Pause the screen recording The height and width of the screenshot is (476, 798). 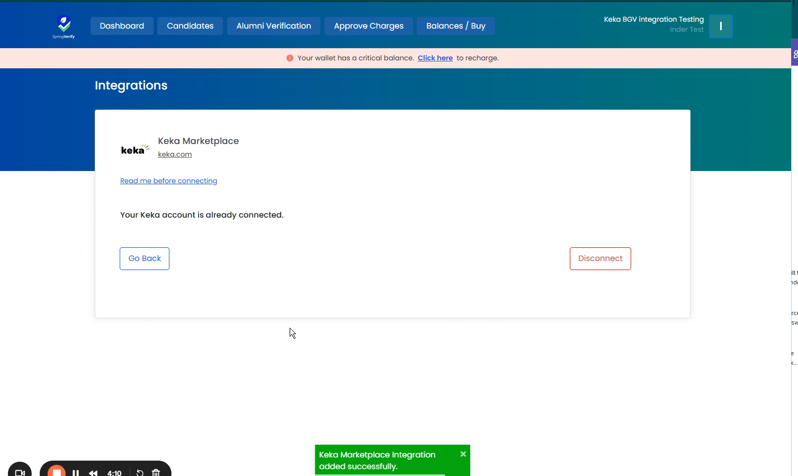pyautogui.click(x=76, y=472)
